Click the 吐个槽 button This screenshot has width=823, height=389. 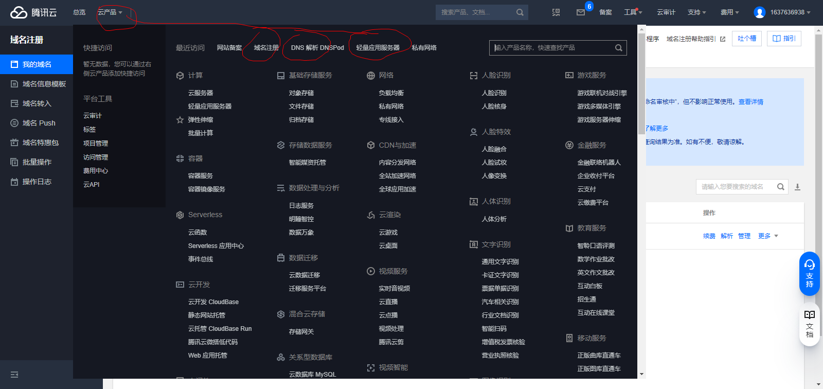[x=747, y=39]
